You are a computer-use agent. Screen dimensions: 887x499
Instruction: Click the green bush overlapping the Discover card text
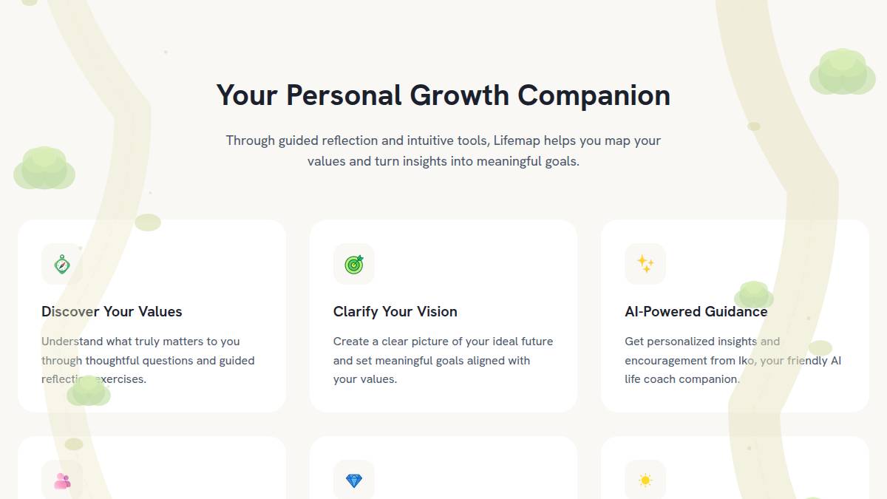(89, 391)
